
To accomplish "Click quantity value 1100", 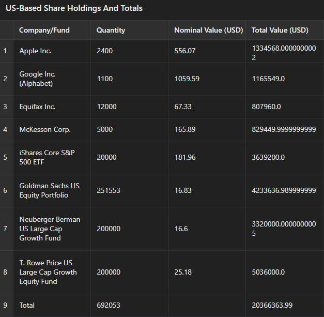I will (104, 79).
